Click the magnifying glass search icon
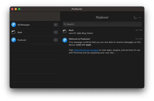This screenshot has height=101, width=154. 65,24
